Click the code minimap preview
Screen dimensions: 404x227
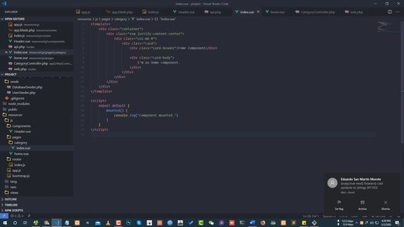tap(384, 26)
